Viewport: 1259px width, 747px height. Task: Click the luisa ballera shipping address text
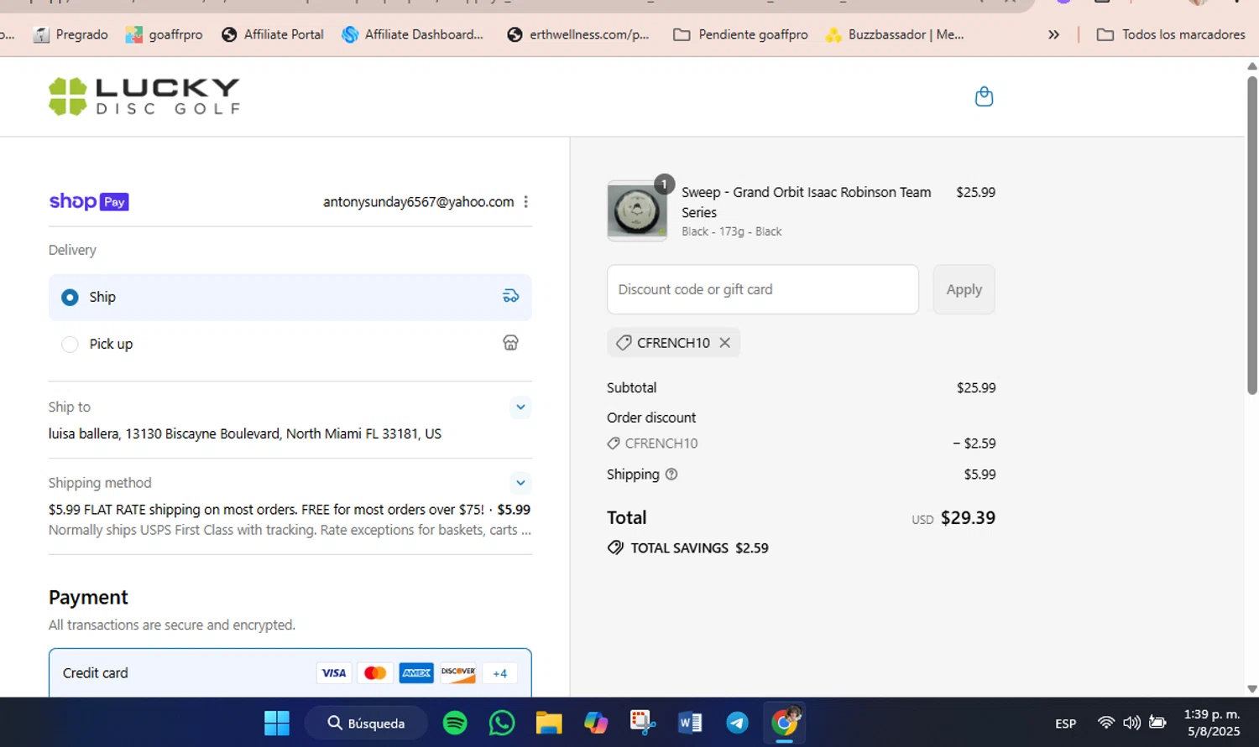pos(245,433)
